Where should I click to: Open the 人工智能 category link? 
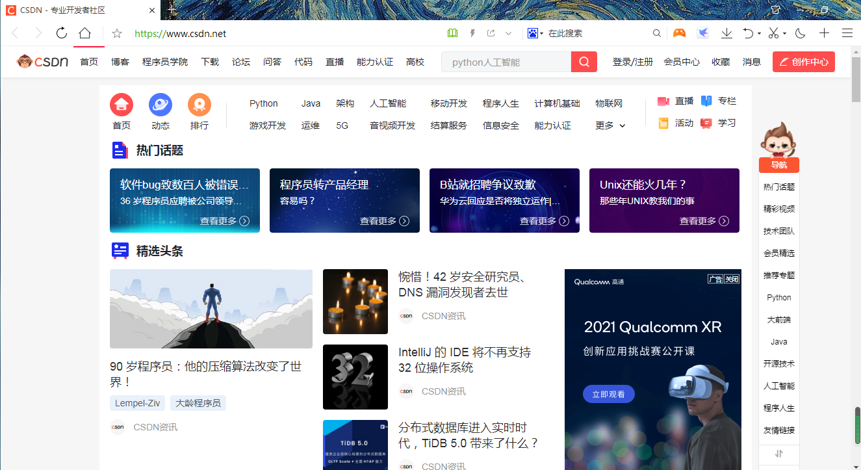pos(388,103)
